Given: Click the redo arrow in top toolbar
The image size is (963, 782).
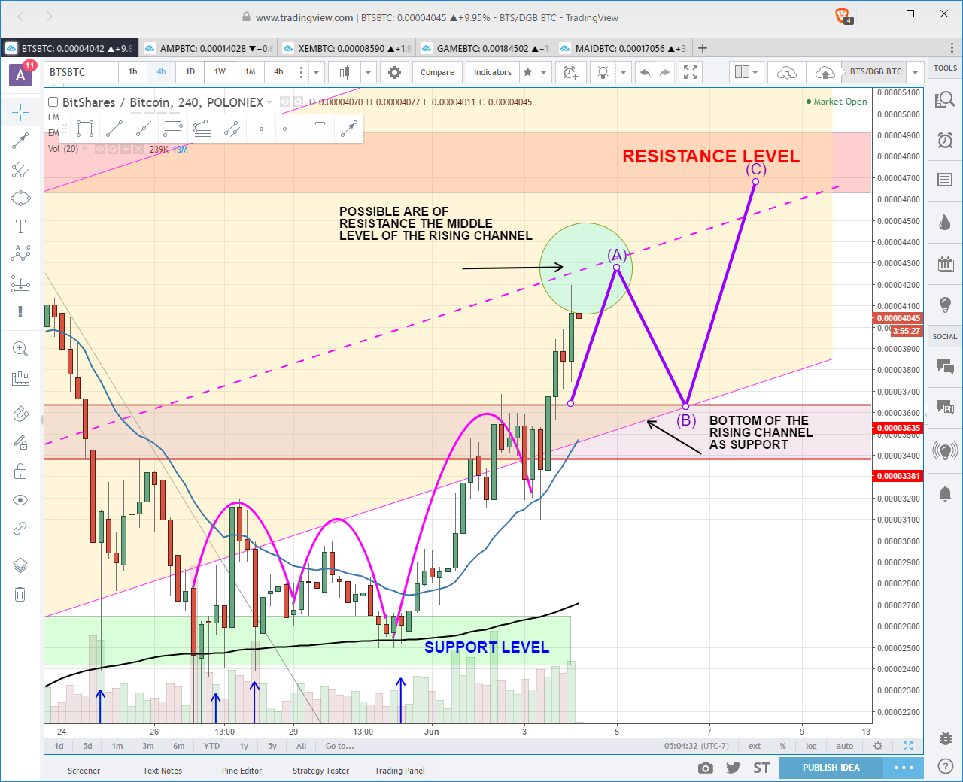Looking at the screenshot, I should [664, 72].
